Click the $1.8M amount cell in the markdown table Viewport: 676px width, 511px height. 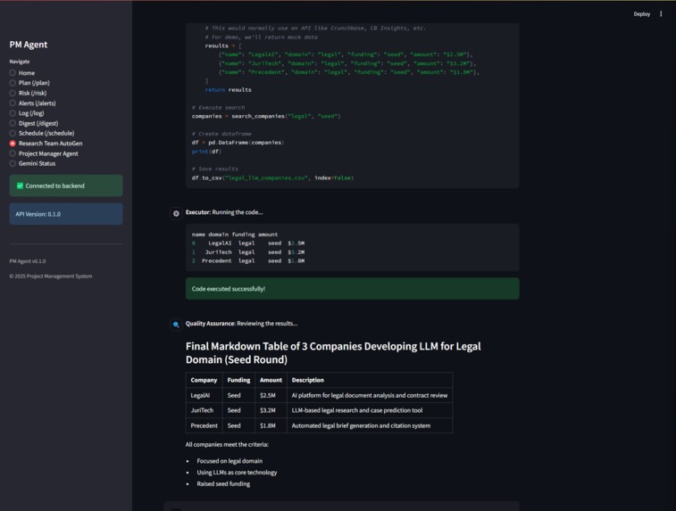271,425
